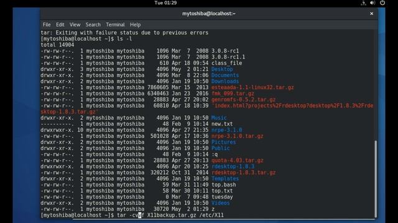Click the network status icon

point(363,3)
